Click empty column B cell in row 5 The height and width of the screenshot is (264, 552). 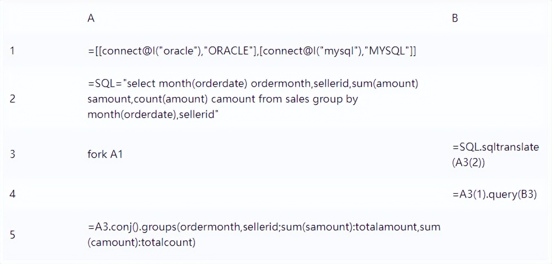(x=497, y=235)
